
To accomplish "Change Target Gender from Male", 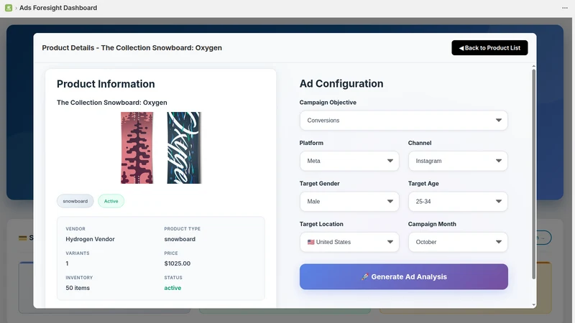I will point(349,202).
